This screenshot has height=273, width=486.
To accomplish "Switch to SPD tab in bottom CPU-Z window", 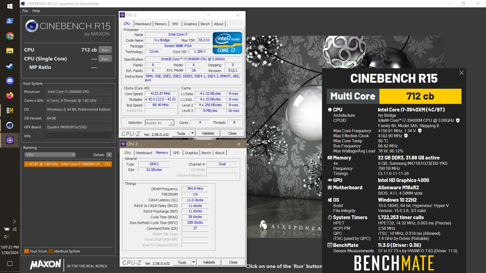I will click(x=176, y=153).
